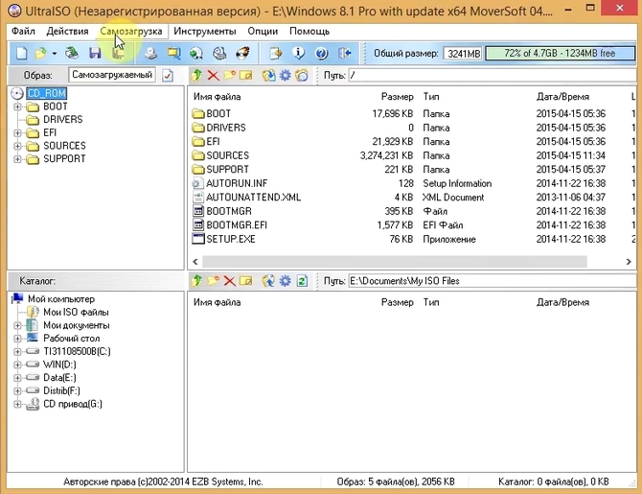Sort image list by Дата/Время column
This screenshot has height=494, width=642.
(x=562, y=97)
